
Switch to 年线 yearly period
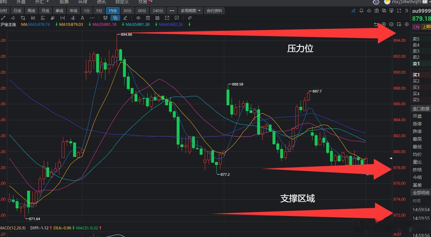[x=73, y=11]
